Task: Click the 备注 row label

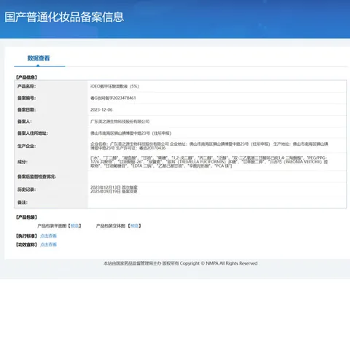Action: click(x=23, y=202)
